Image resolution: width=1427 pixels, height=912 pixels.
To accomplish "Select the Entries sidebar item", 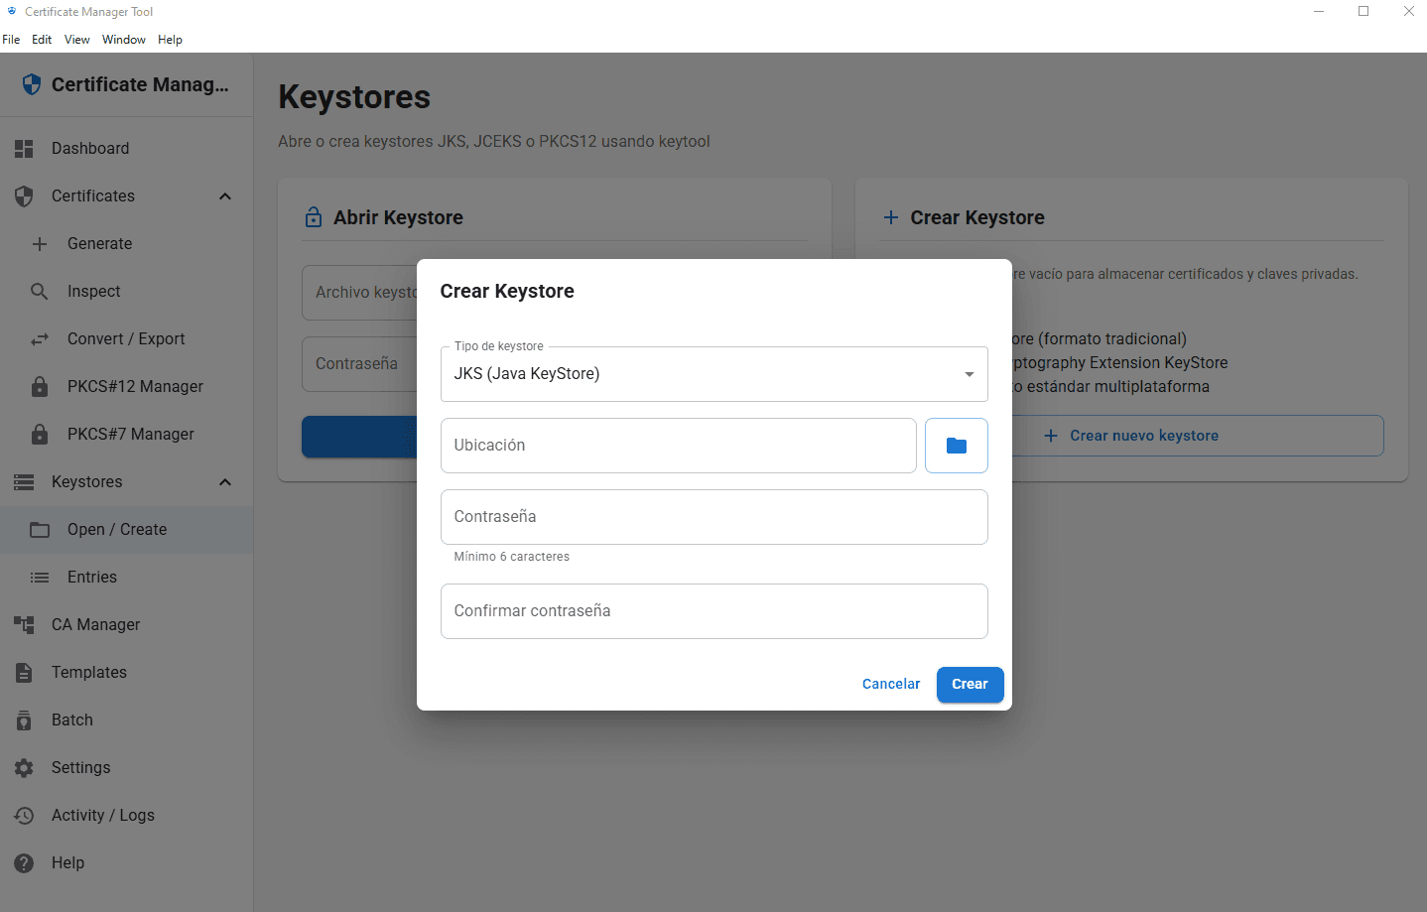I will tap(92, 577).
